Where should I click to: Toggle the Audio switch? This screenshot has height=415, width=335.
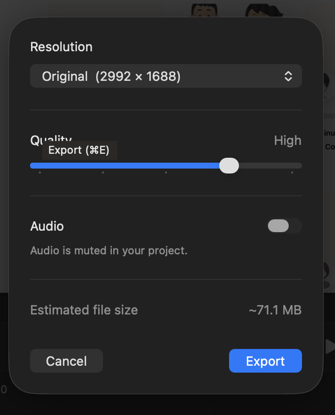click(x=284, y=226)
